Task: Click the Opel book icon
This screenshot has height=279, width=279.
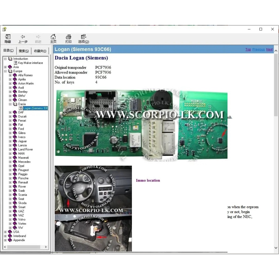Action: point(15,166)
